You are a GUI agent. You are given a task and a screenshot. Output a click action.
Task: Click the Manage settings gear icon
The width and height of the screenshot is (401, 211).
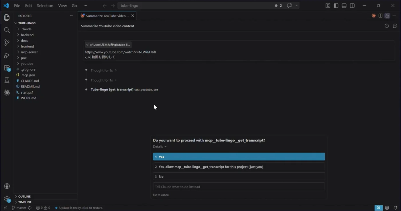click(x=7, y=199)
